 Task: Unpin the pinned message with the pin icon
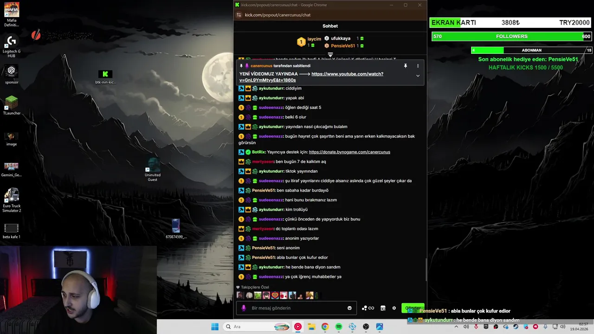point(405,66)
